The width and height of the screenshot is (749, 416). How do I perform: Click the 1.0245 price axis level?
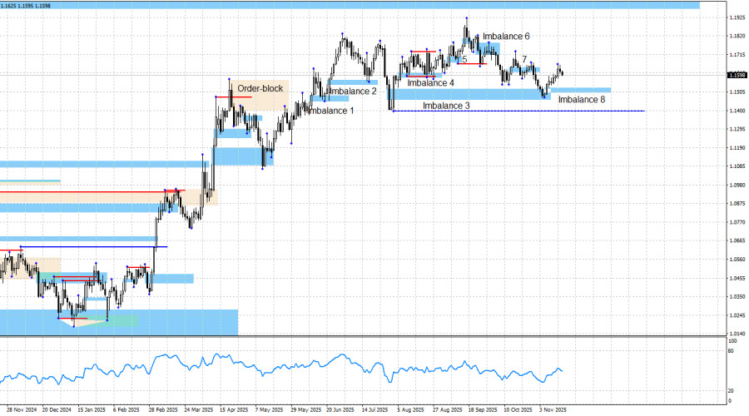click(737, 314)
